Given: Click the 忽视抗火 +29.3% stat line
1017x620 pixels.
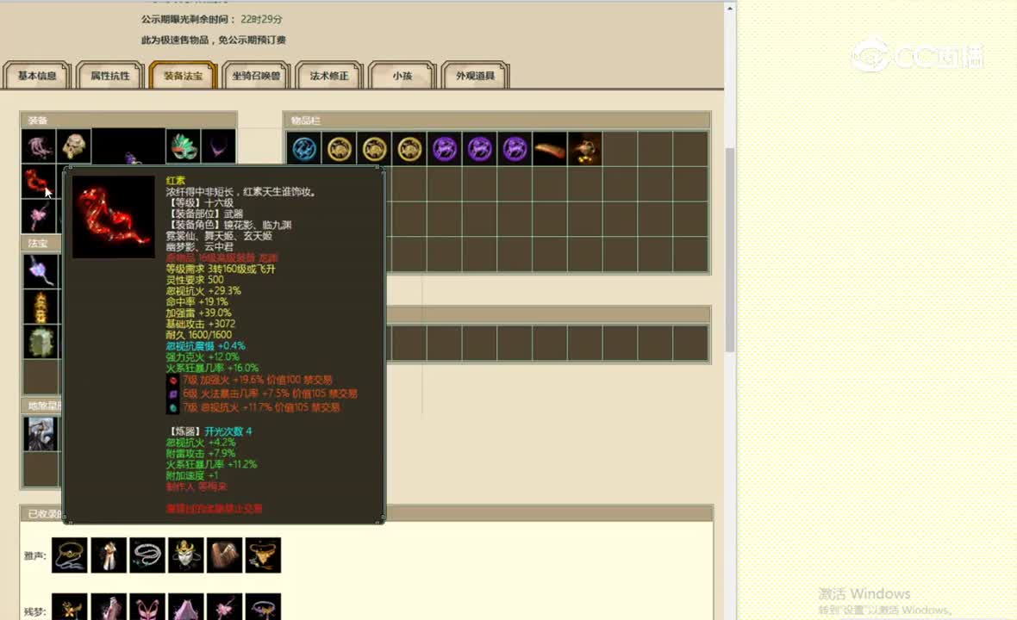Looking at the screenshot, I should pos(203,291).
